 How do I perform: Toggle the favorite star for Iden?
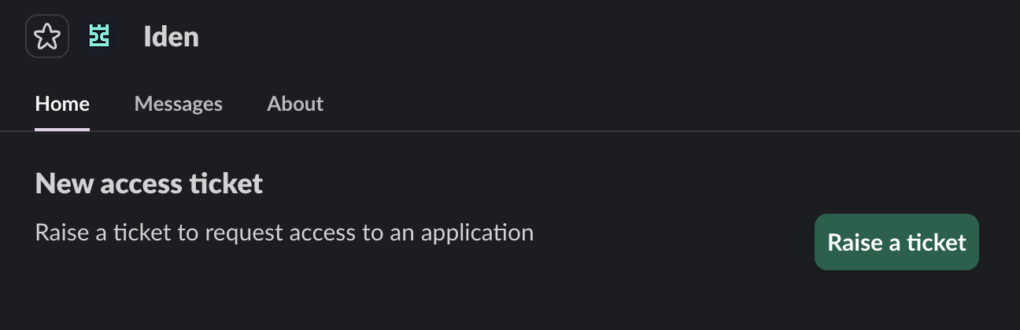(47, 36)
